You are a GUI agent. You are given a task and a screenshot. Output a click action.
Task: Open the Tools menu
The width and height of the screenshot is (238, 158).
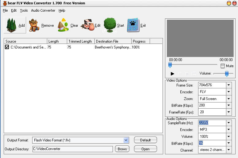pyautogui.click(x=24, y=10)
